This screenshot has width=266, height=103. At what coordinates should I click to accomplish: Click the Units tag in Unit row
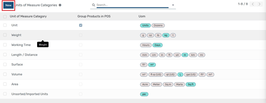point(145,25)
